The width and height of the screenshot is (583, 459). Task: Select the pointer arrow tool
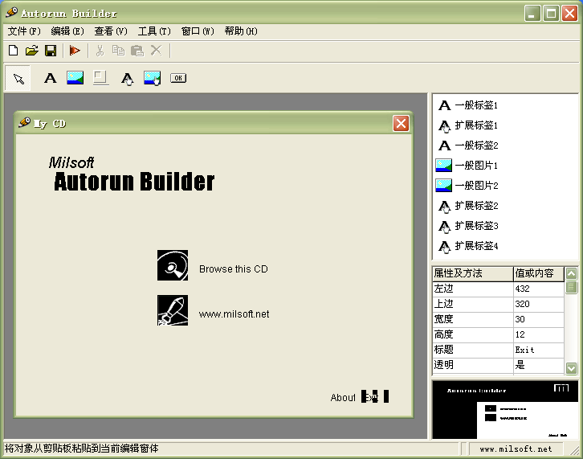(x=18, y=78)
